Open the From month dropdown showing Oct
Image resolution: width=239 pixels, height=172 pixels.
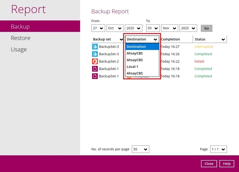115,28
